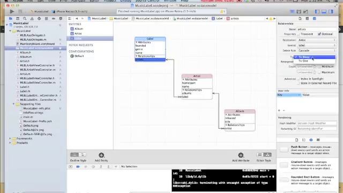
Task: Collapse Attributes section in Label entity box
Action: [x=137, y=42]
